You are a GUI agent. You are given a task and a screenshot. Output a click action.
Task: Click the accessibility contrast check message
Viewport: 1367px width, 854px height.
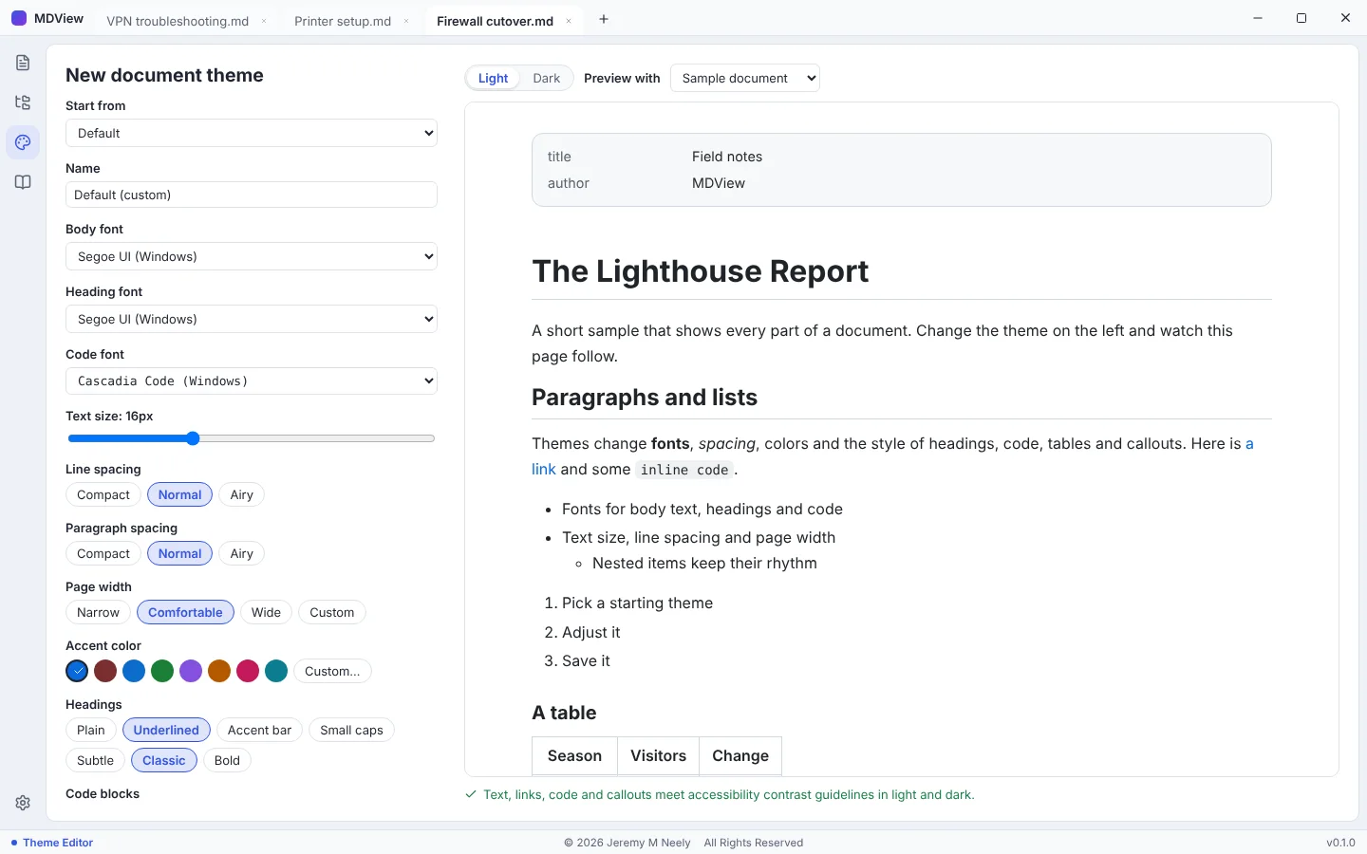point(720,795)
